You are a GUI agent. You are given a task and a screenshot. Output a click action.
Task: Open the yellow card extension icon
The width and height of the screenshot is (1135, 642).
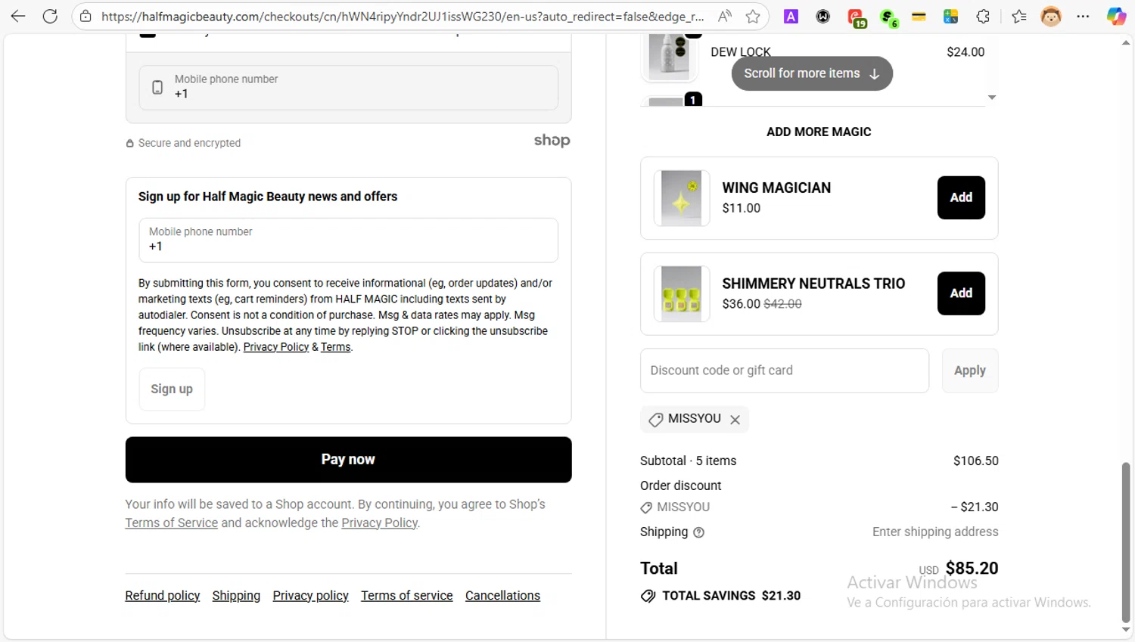pos(919,16)
